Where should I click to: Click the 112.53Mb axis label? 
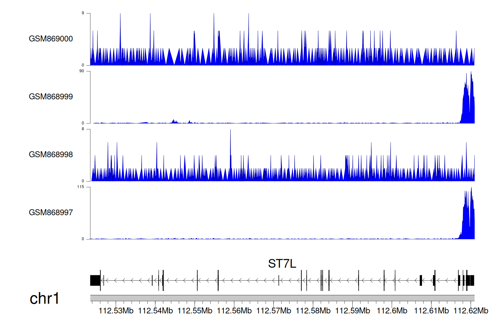116,311
